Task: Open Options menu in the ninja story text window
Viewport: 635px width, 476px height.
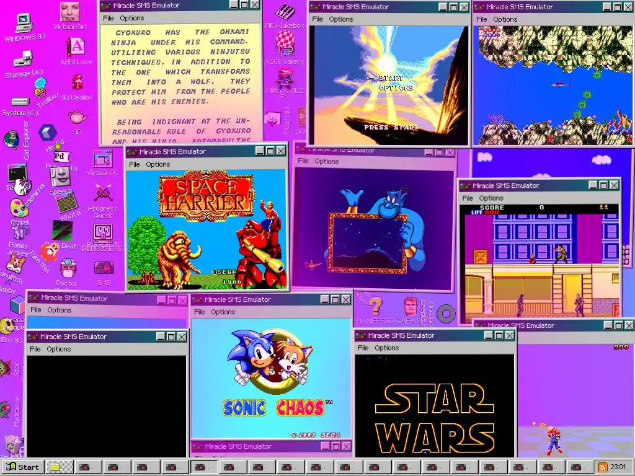Action: (x=132, y=18)
